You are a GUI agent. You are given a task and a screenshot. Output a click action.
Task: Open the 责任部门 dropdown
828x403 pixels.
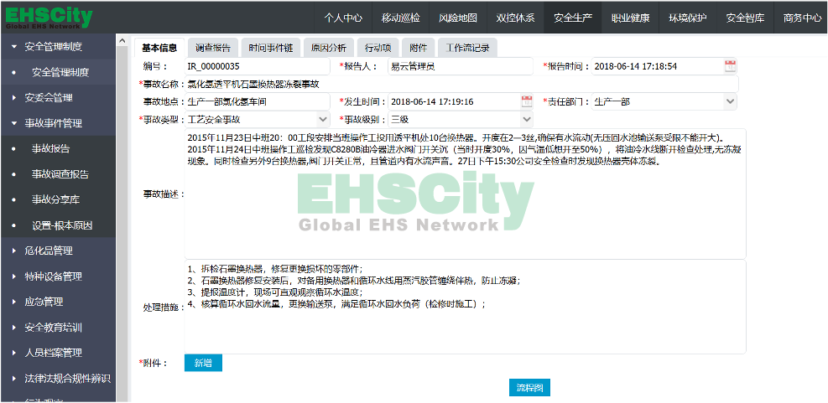(731, 101)
